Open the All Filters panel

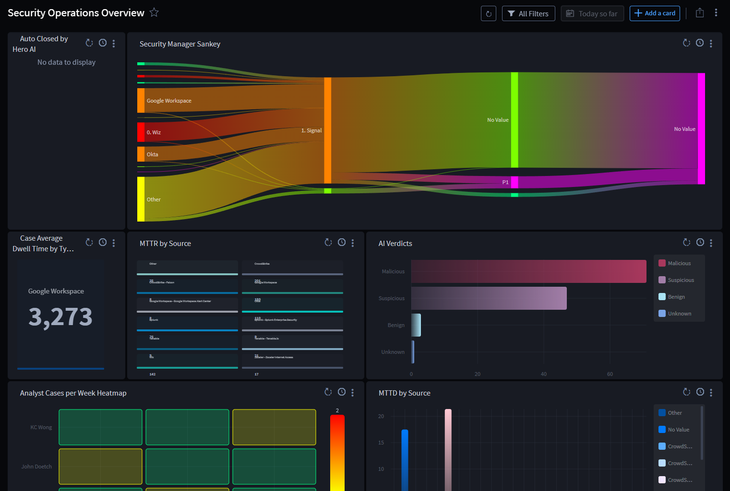[528, 13]
